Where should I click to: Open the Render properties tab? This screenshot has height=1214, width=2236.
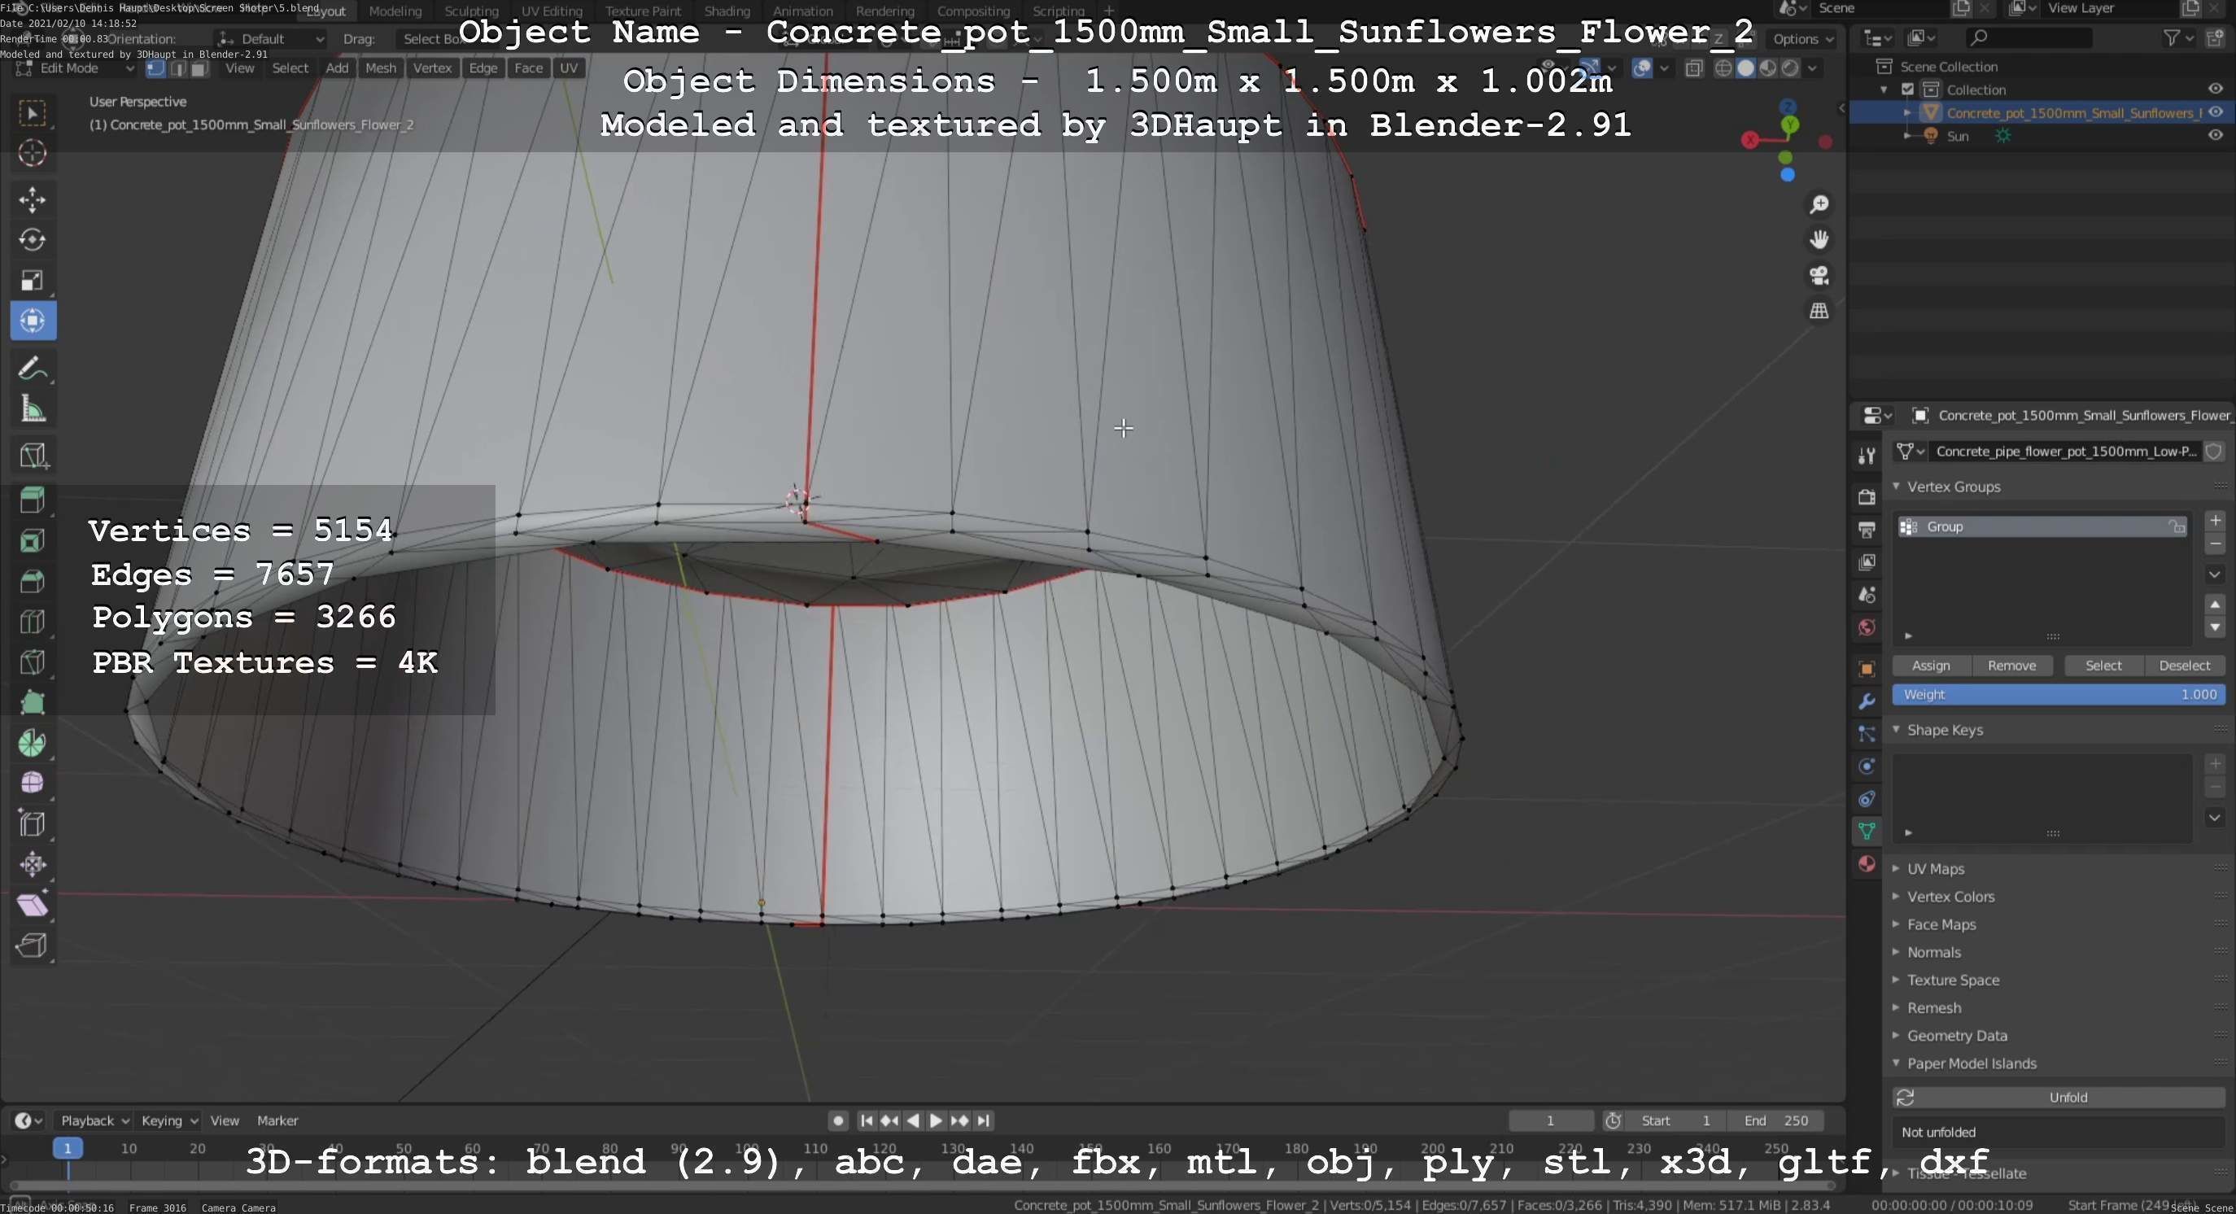(1867, 496)
